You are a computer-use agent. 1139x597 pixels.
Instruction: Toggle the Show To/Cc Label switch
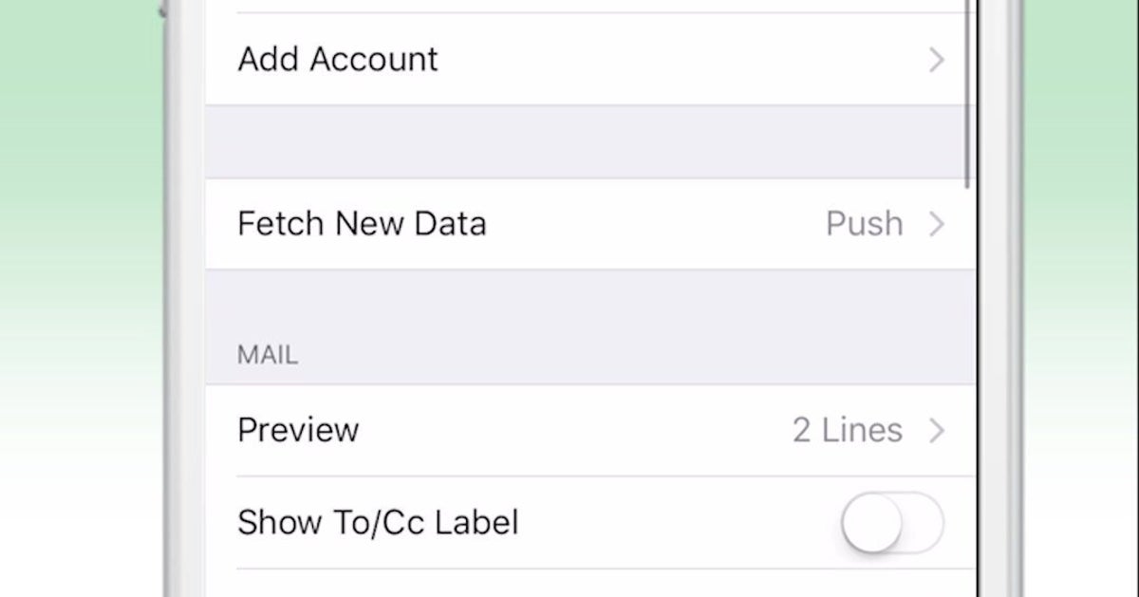[x=892, y=523]
